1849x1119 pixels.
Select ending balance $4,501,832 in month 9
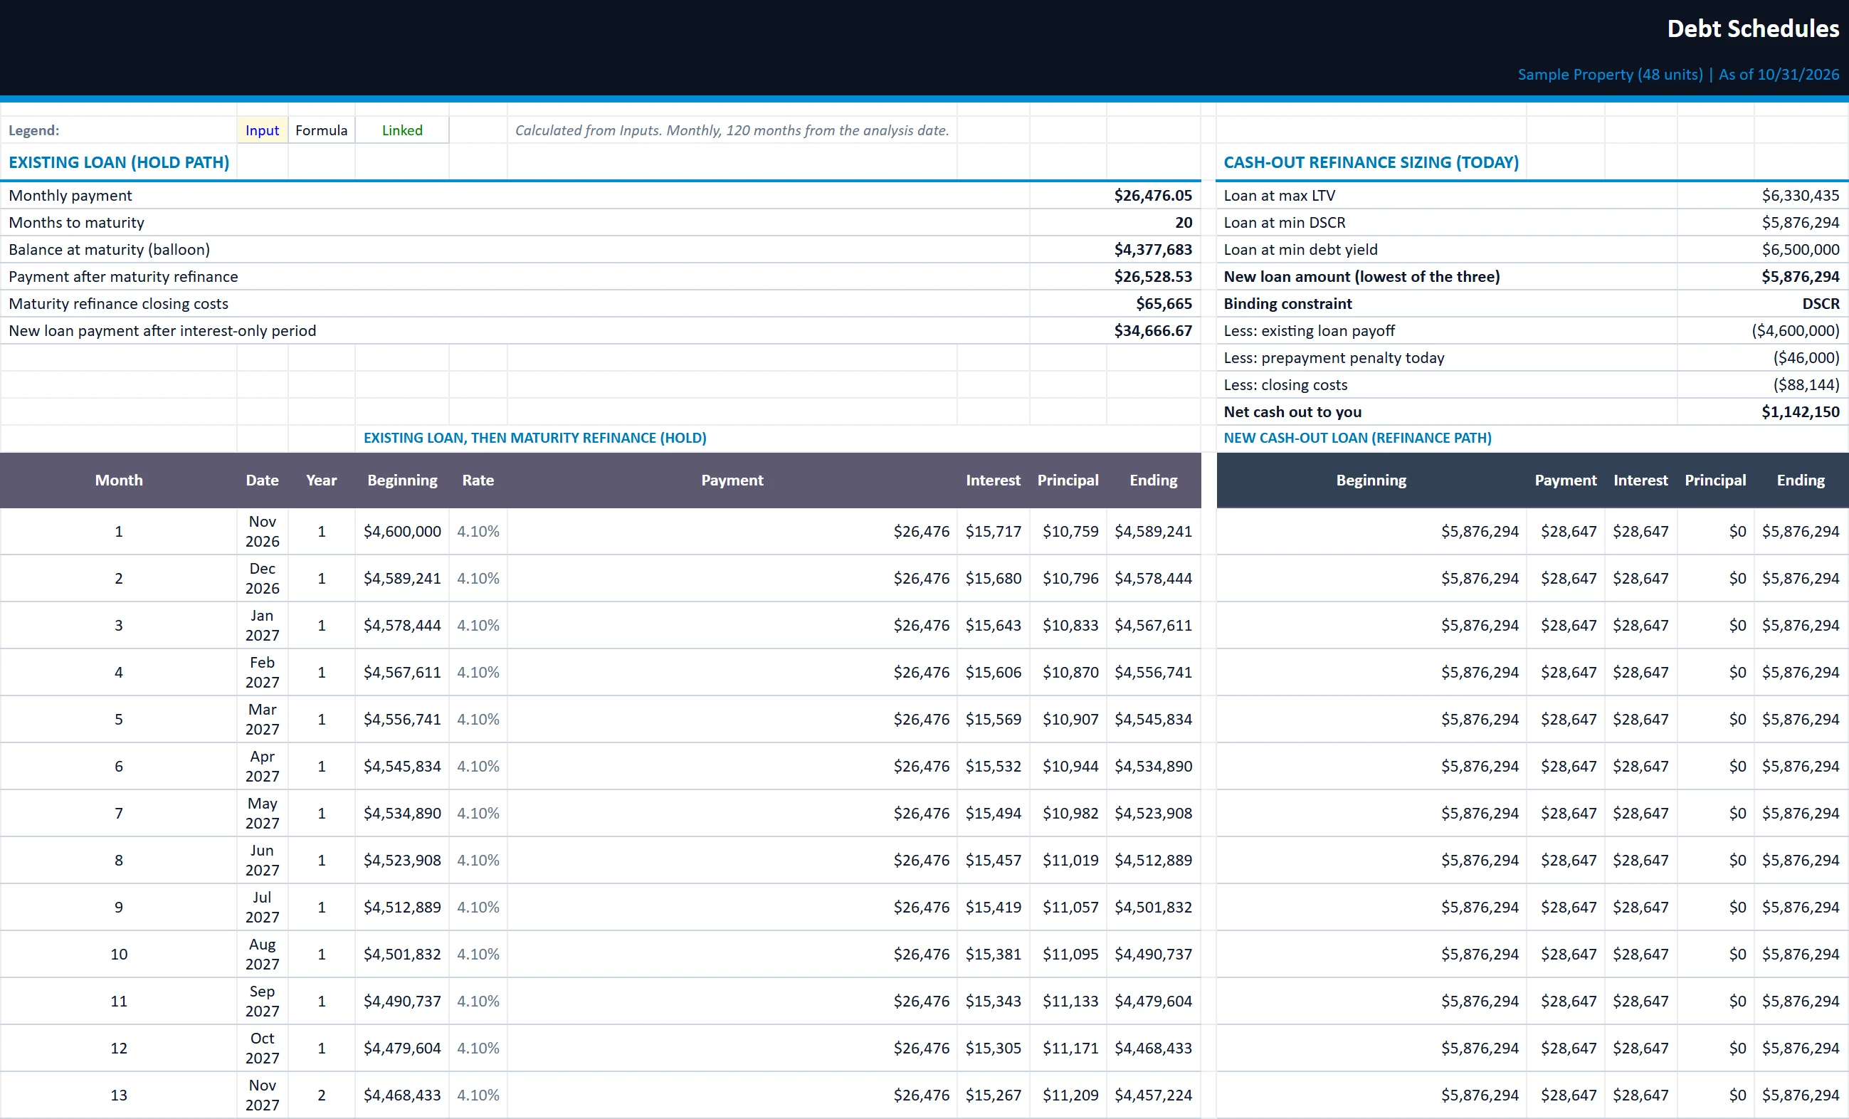(x=1154, y=908)
